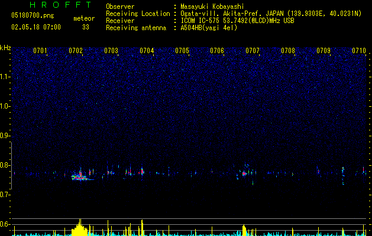Click the Ogata-vill. Akita-Pref. JAPAN location text

[271, 14]
